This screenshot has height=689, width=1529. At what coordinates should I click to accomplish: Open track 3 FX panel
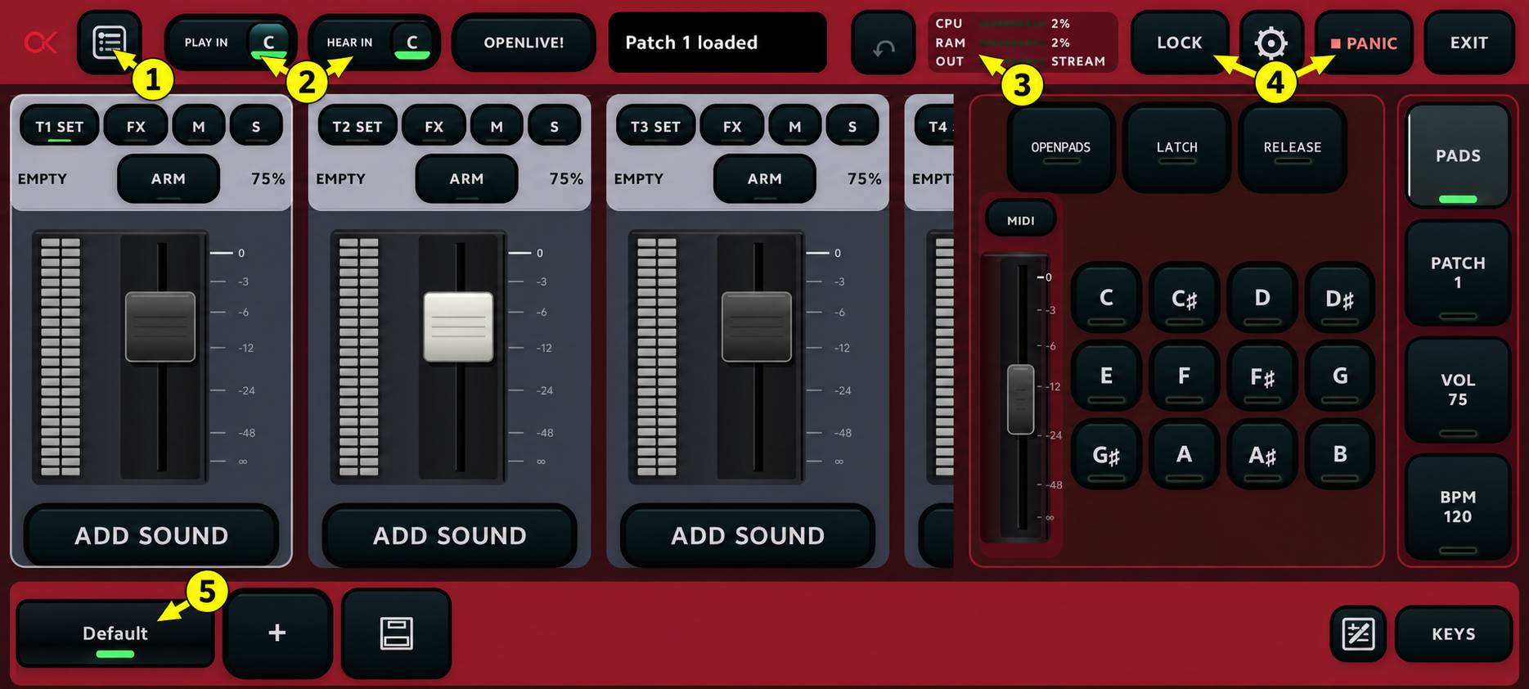(x=732, y=126)
